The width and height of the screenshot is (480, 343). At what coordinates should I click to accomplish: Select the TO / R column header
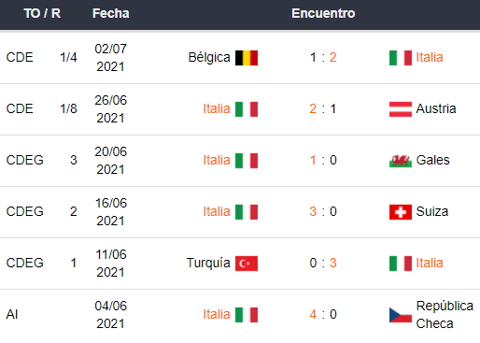click(42, 13)
